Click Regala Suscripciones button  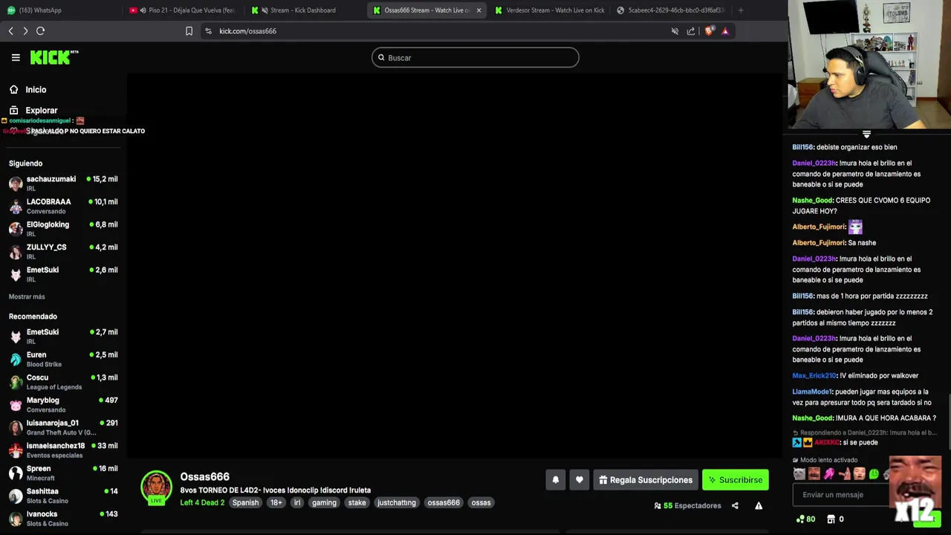[x=646, y=480]
